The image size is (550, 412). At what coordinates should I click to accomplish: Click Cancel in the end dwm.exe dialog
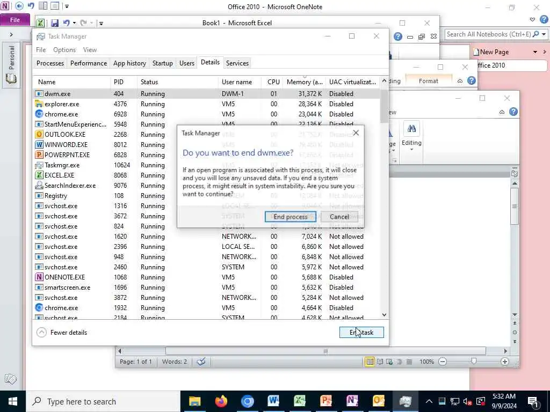tap(339, 217)
